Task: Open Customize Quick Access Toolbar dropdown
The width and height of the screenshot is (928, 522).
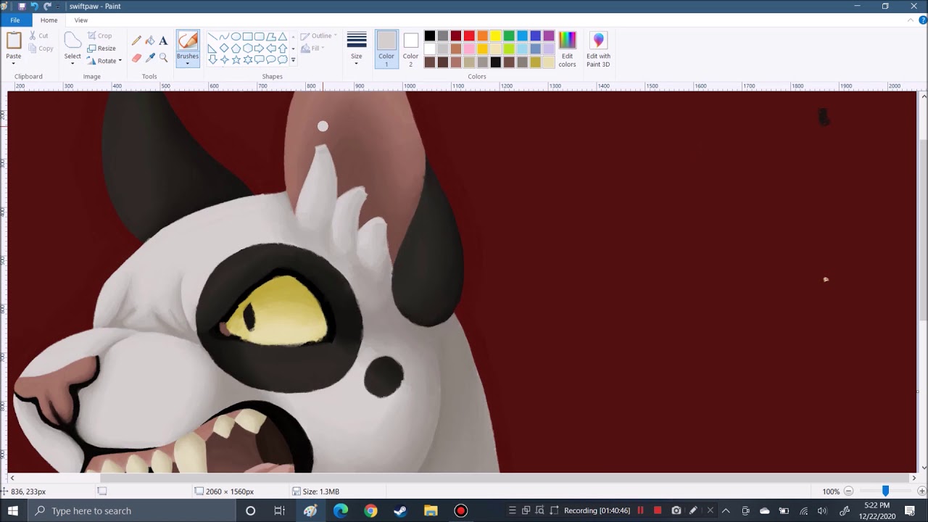Action: point(57,6)
